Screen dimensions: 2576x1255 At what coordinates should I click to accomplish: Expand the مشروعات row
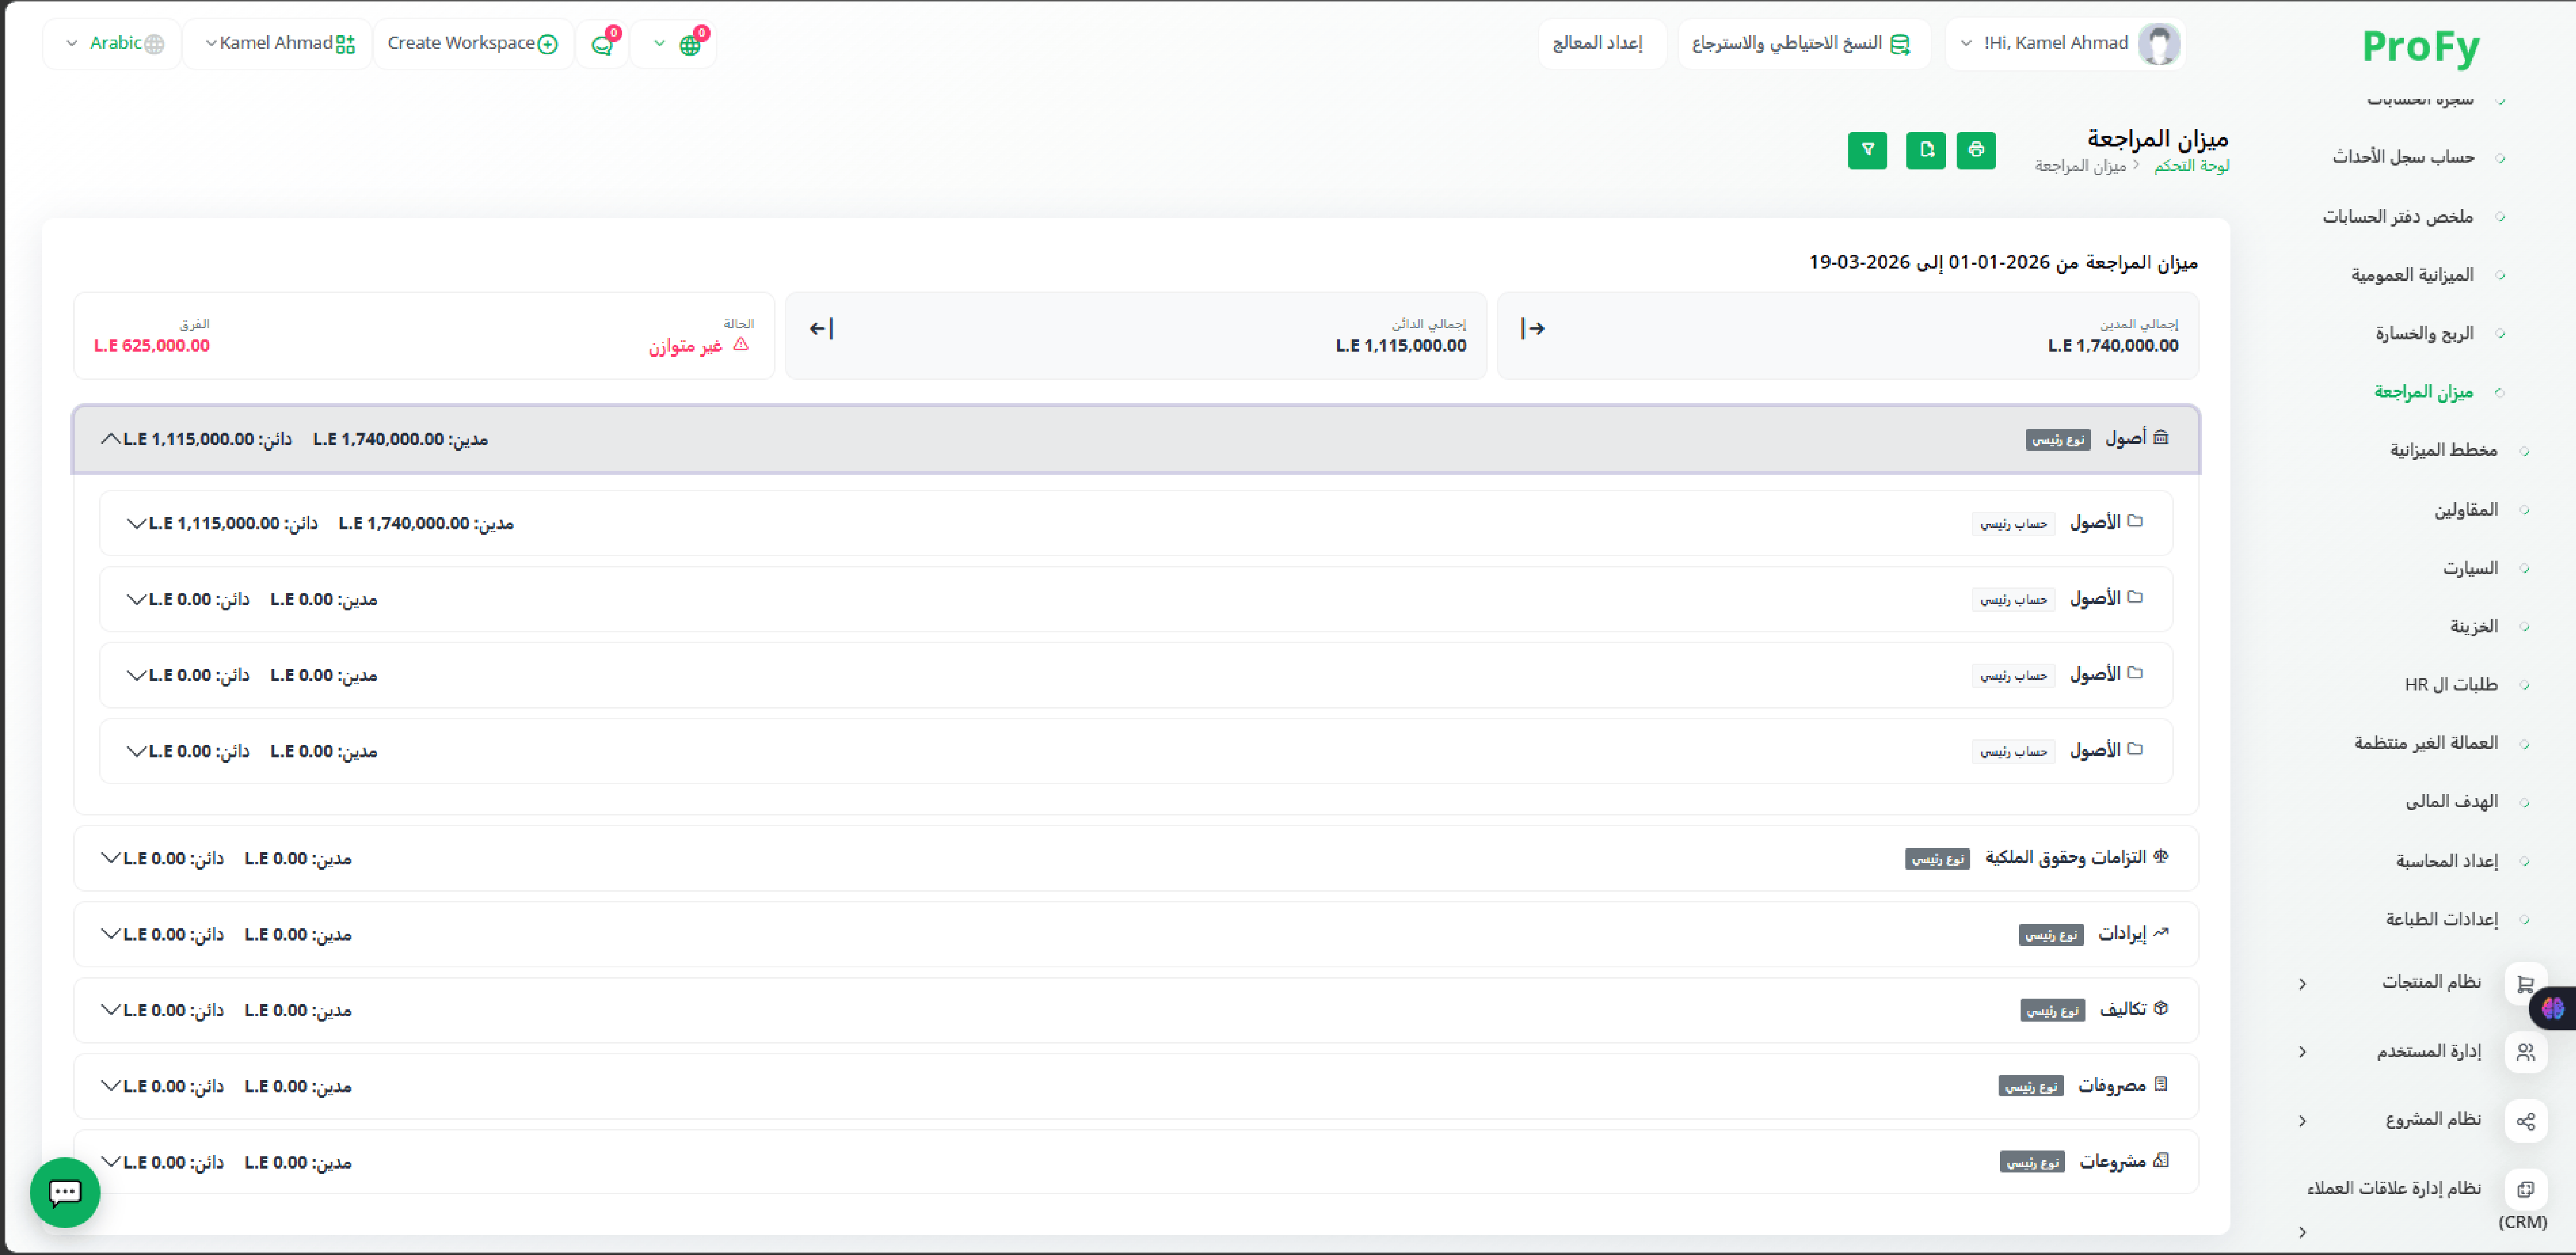pos(1136,1161)
